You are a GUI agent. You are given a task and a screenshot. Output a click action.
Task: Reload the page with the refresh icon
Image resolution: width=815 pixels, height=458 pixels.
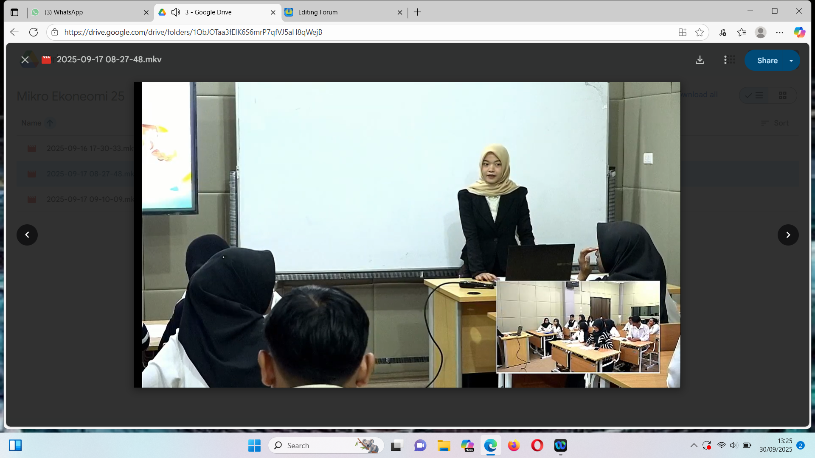[34, 32]
